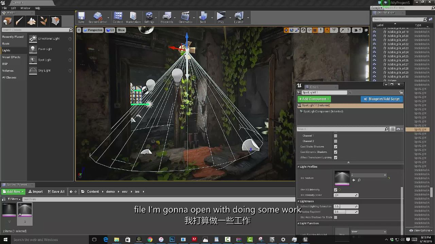Select the Geometry Editing mode icon
This screenshot has height=244, width=435.
(56, 21)
